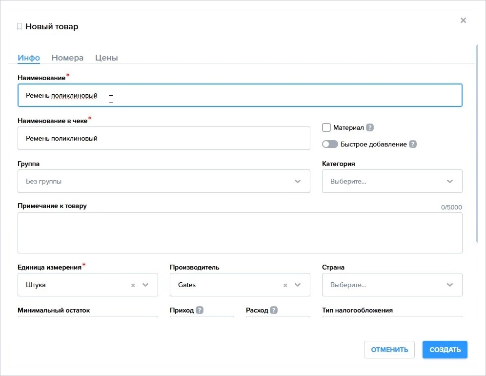Image resolution: width=486 pixels, height=376 pixels.
Task: Expand the Группа dropdown
Action: tap(298, 182)
